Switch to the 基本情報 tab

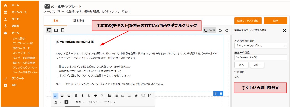[79, 21]
